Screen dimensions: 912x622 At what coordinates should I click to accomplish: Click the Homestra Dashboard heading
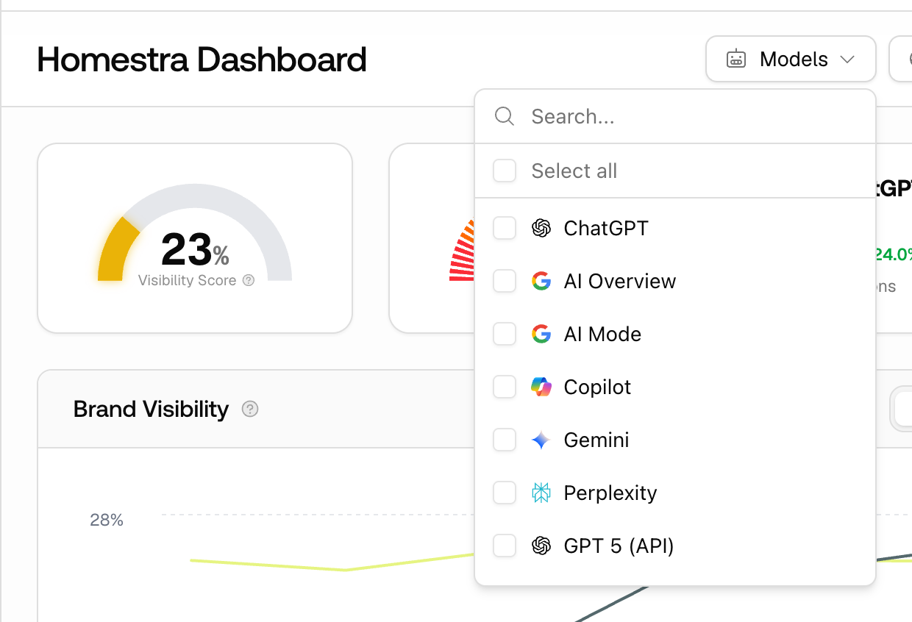(x=202, y=60)
